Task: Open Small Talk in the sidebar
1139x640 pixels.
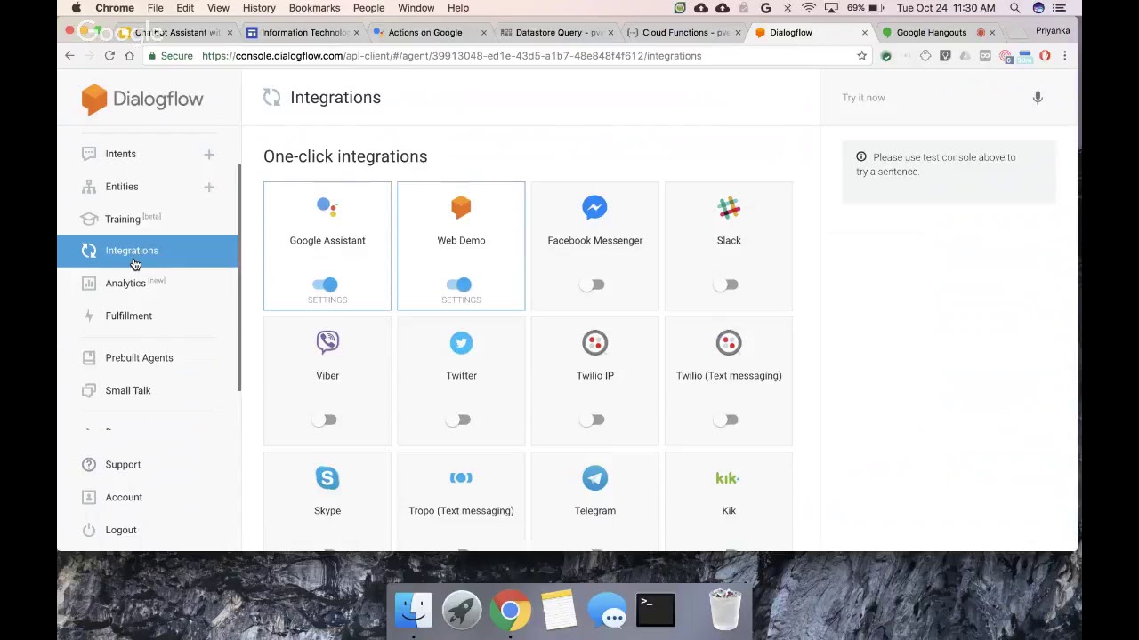Action: [128, 390]
